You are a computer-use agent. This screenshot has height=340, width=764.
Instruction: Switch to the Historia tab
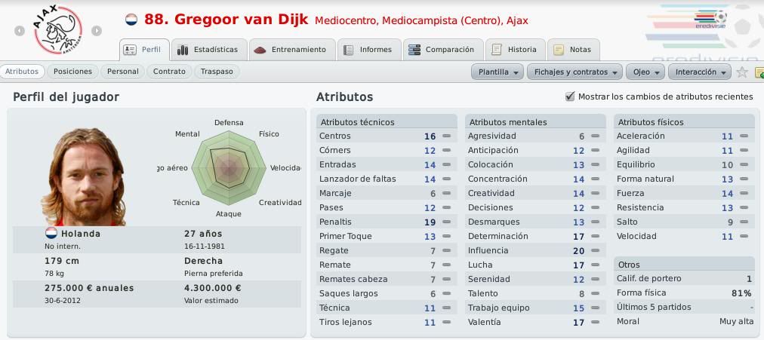coord(515,50)
